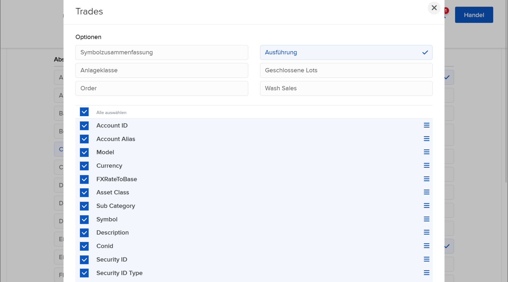Image resolution: width=508 pixels, height=282 pixels.
Task: Uncheck the Account Alias checkbox
Action: click(84, 139)
